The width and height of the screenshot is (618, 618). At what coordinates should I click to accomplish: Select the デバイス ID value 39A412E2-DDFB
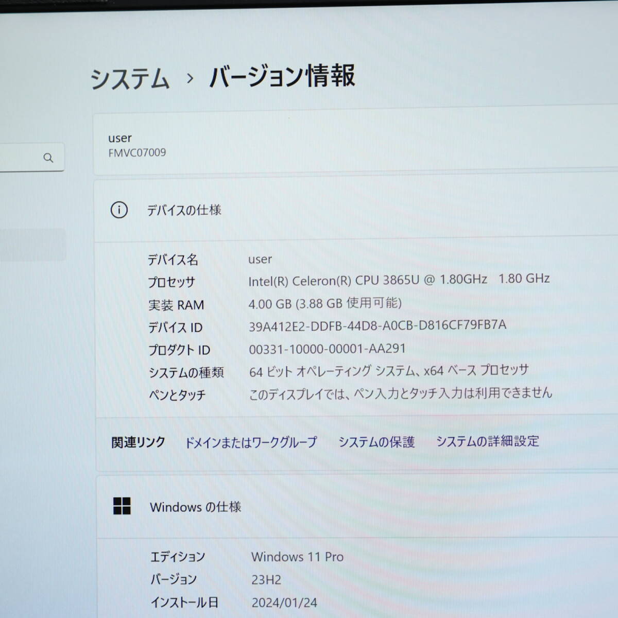tap(377, 325)
